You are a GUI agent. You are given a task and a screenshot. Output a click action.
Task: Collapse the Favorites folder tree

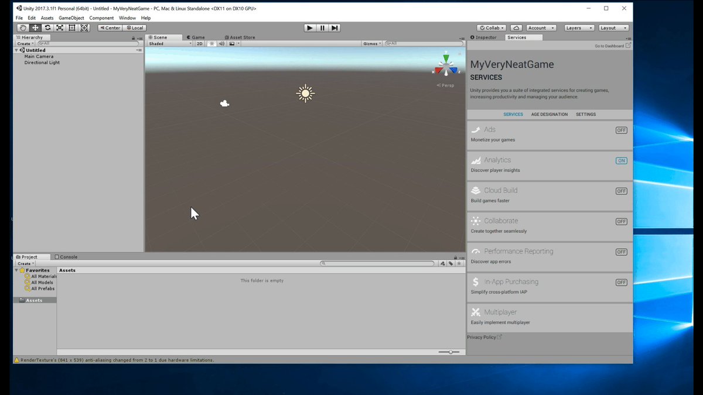coord(17,270)
